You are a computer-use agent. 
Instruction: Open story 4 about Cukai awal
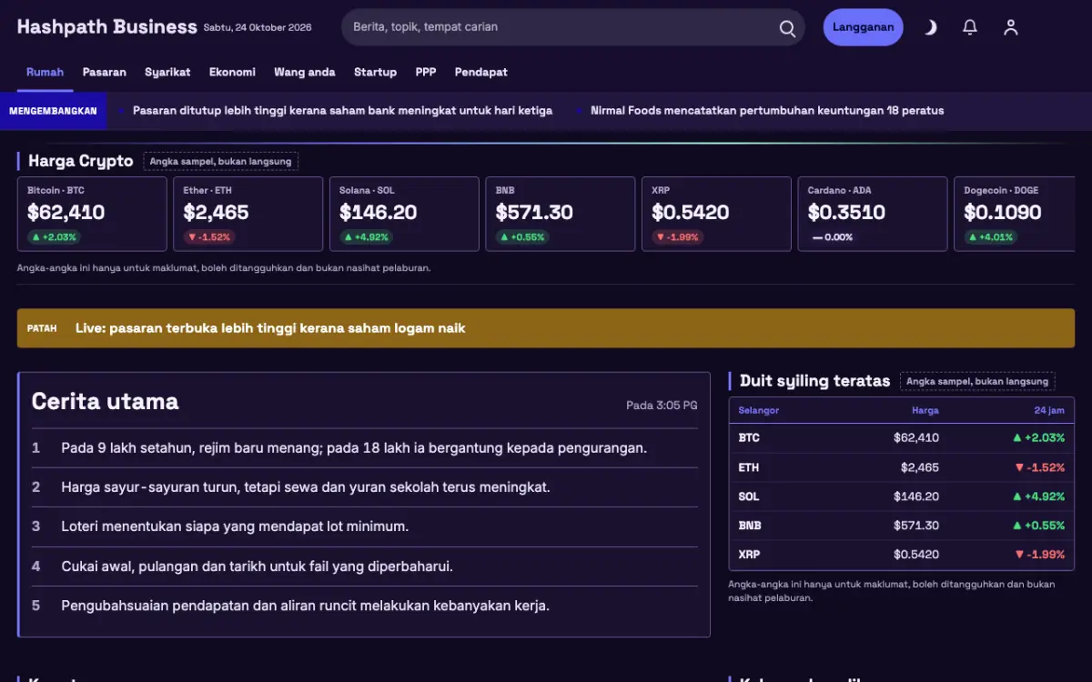(x=365, y=567)
